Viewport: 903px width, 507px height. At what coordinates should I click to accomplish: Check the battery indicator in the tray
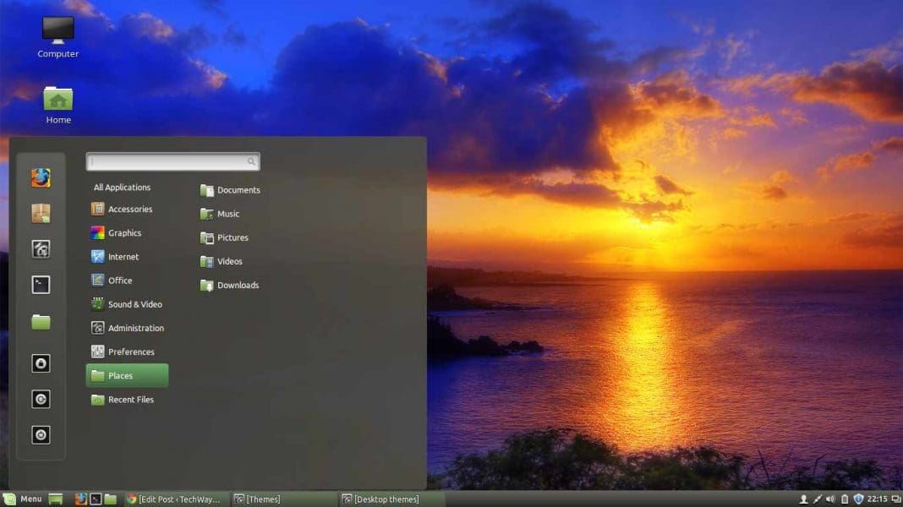(x=845, y=499)
